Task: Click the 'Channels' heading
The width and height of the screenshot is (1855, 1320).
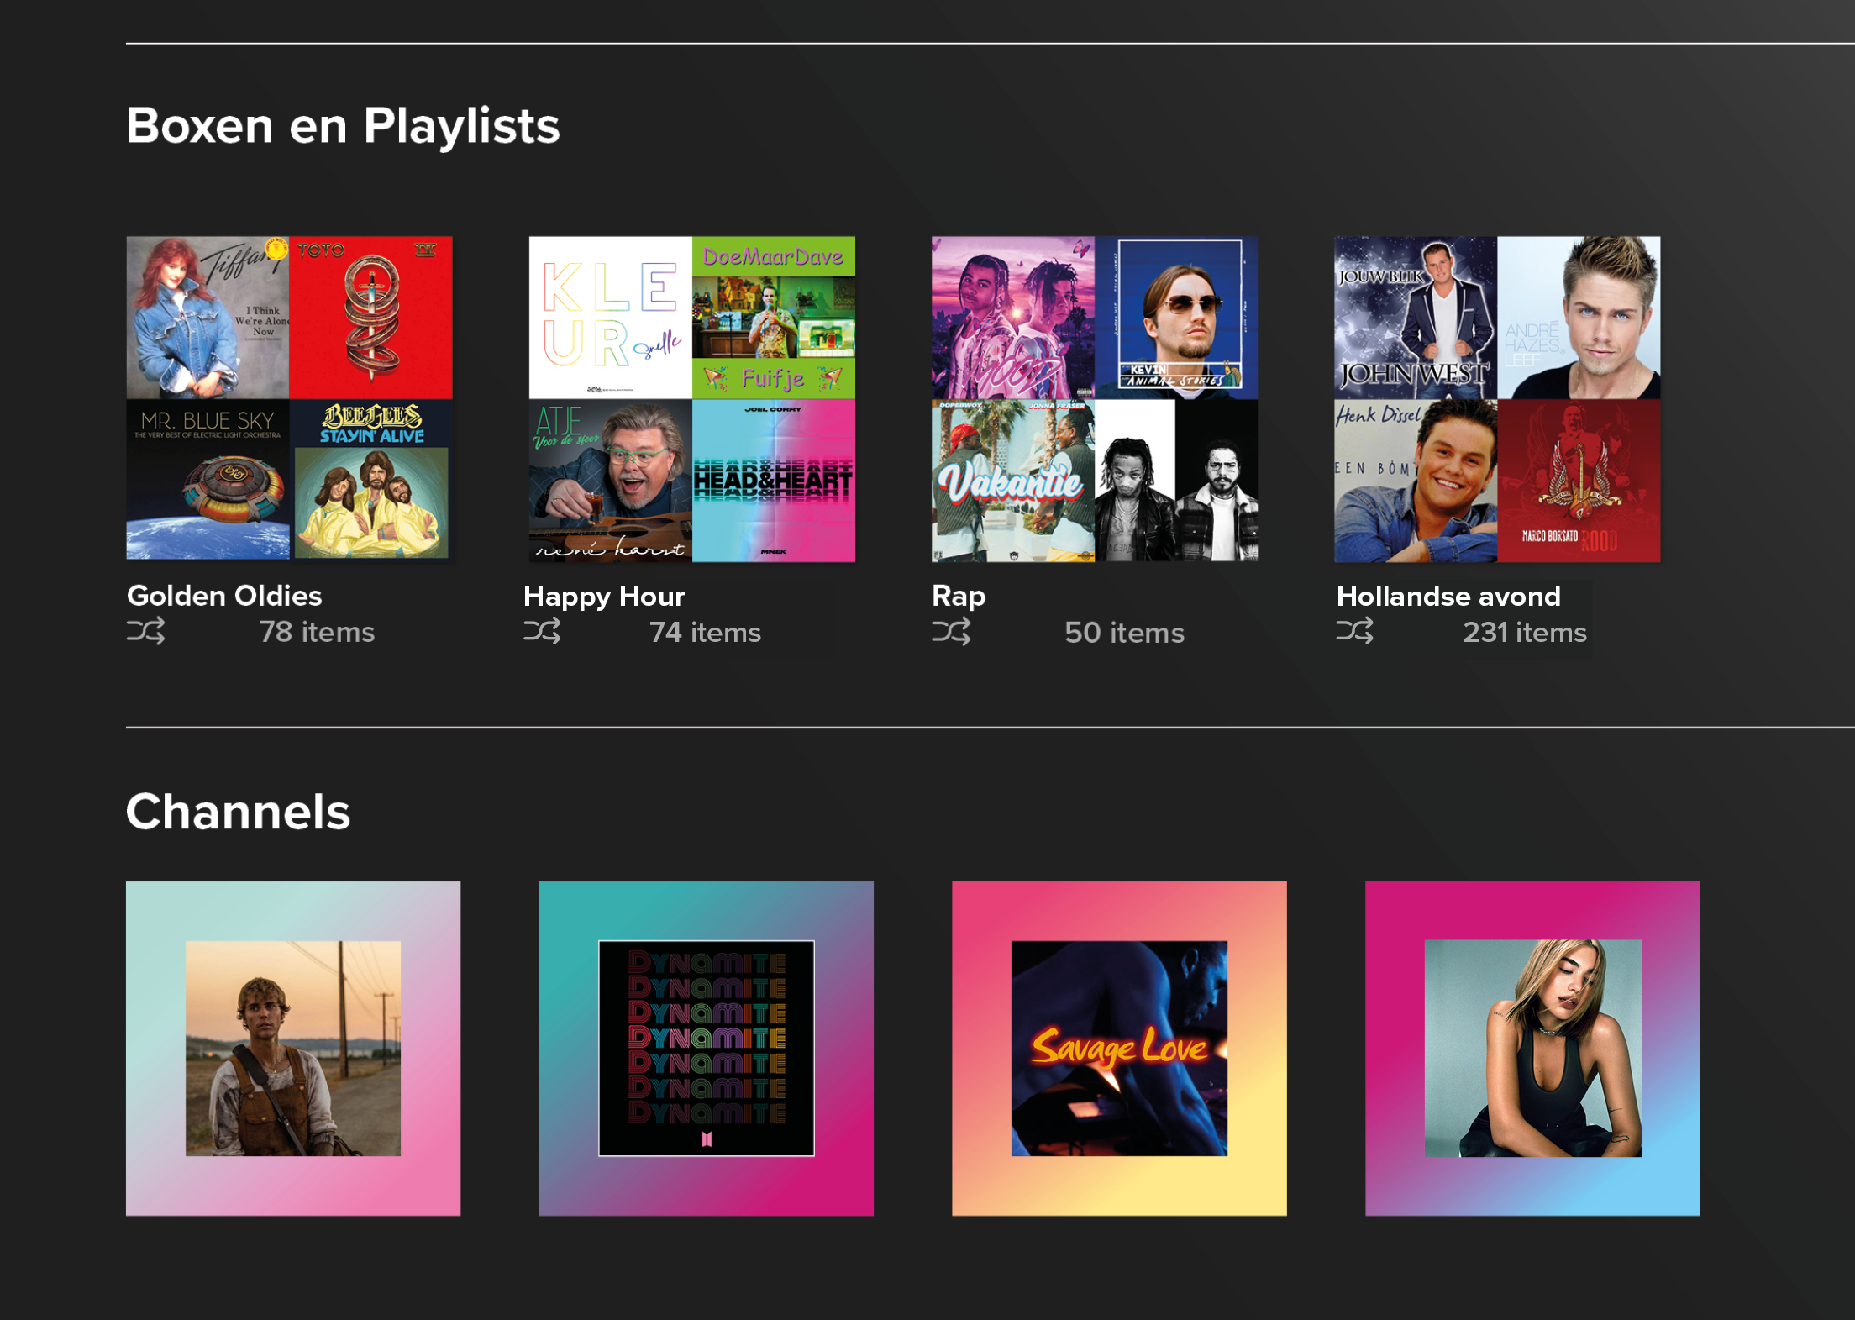Action: tap(238, 812)
